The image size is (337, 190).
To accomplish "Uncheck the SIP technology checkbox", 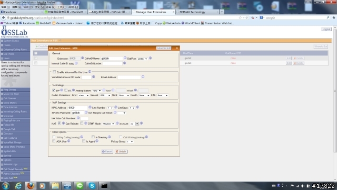I will (x=54, y=90).
